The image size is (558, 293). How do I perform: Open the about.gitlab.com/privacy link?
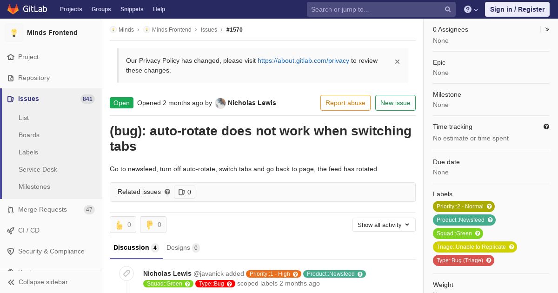click(x=303, y=60)
